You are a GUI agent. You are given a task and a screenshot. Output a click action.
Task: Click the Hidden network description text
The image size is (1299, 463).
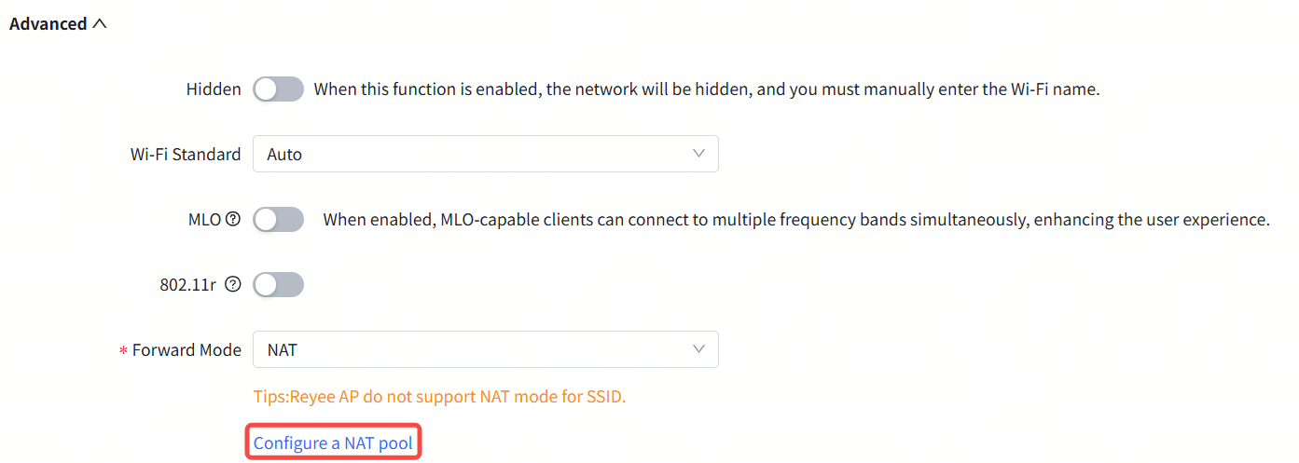click(707, 89)
